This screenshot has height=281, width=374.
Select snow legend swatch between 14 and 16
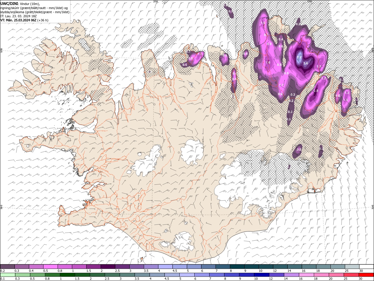(x=295, y=267)
